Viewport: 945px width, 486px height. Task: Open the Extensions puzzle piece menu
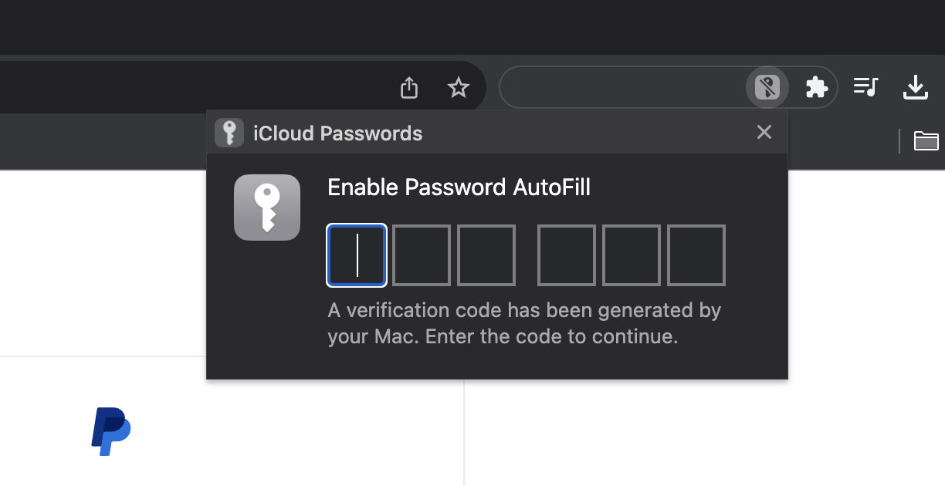click(816, 87)
